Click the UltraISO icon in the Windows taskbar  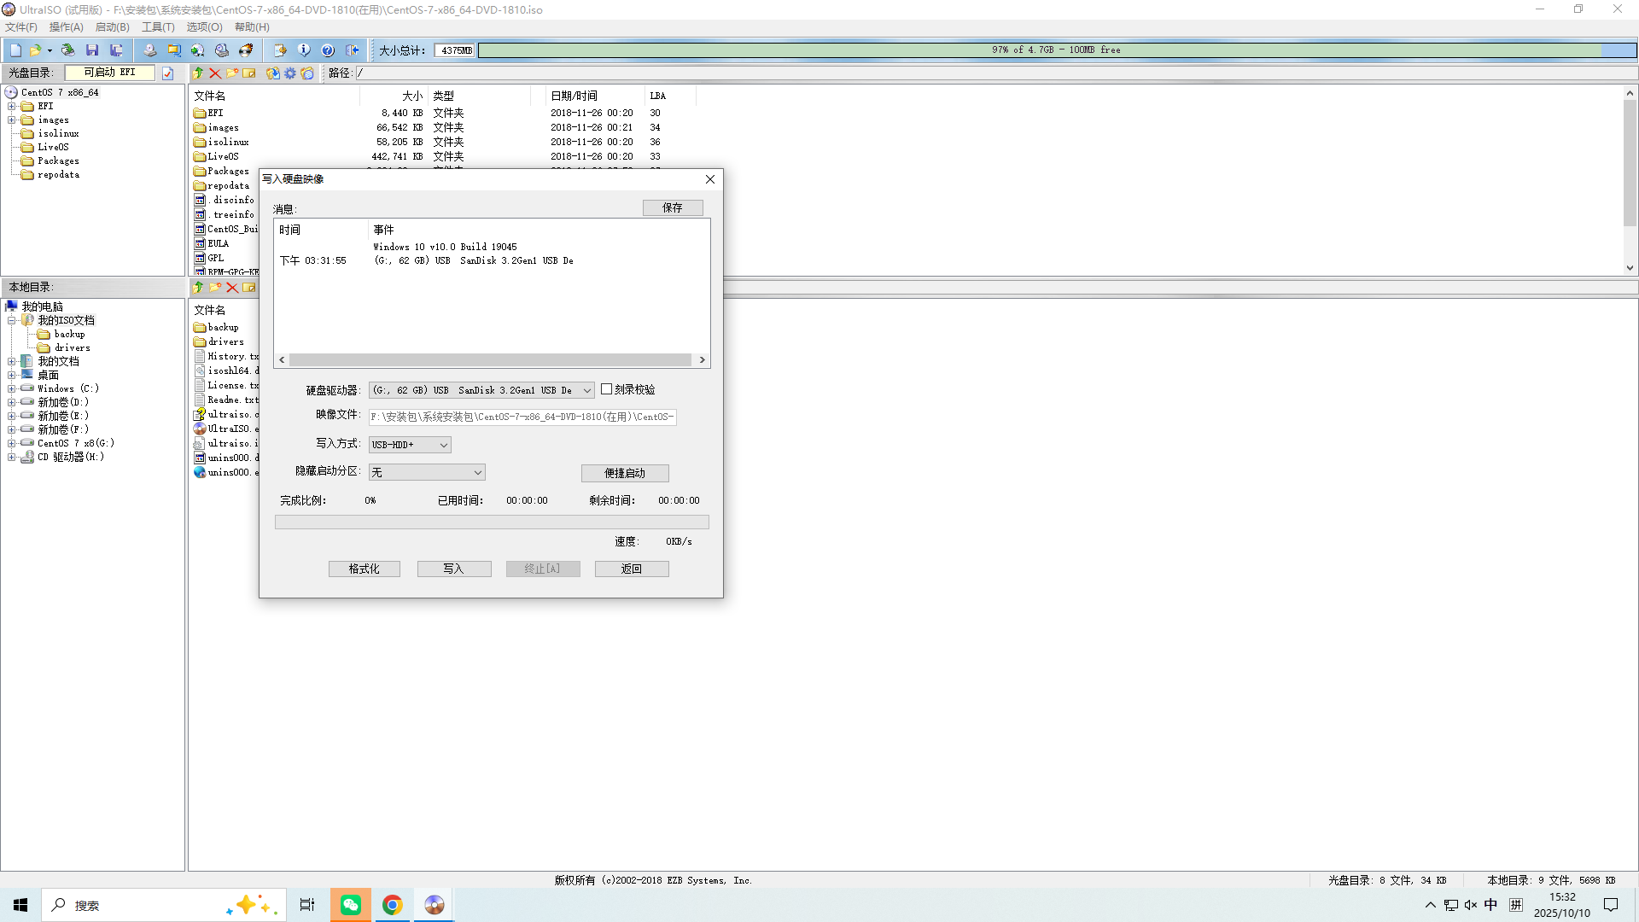coord(434,905)
